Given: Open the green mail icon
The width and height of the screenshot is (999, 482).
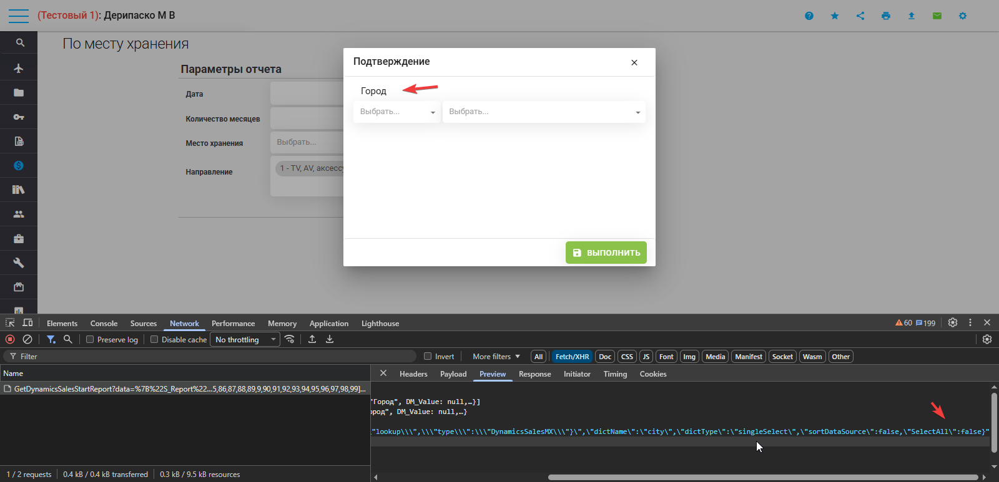Looking at the screenshot, I should click(937, 16).
